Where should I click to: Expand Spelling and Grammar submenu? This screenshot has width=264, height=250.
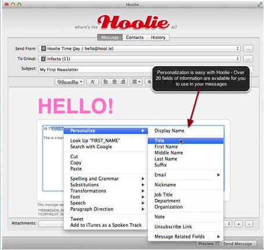pos(106,179)
